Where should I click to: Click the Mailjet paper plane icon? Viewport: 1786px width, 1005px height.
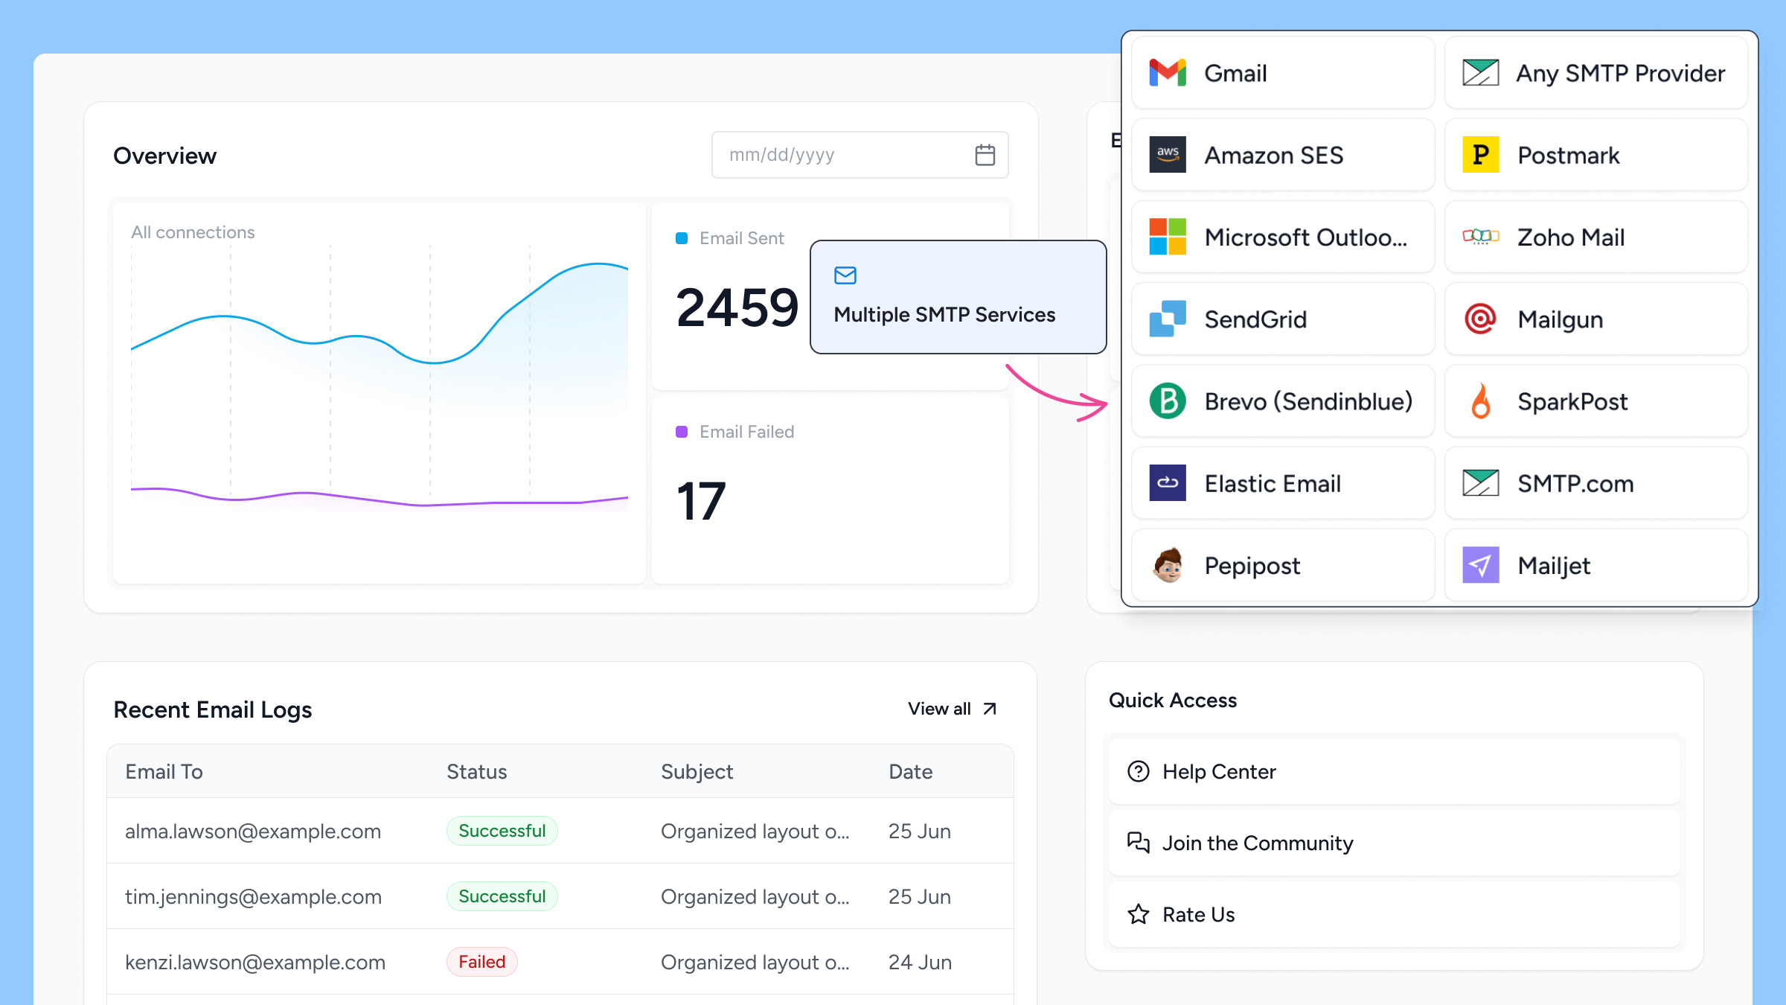pyautogui.click(x=1481, y=565)
